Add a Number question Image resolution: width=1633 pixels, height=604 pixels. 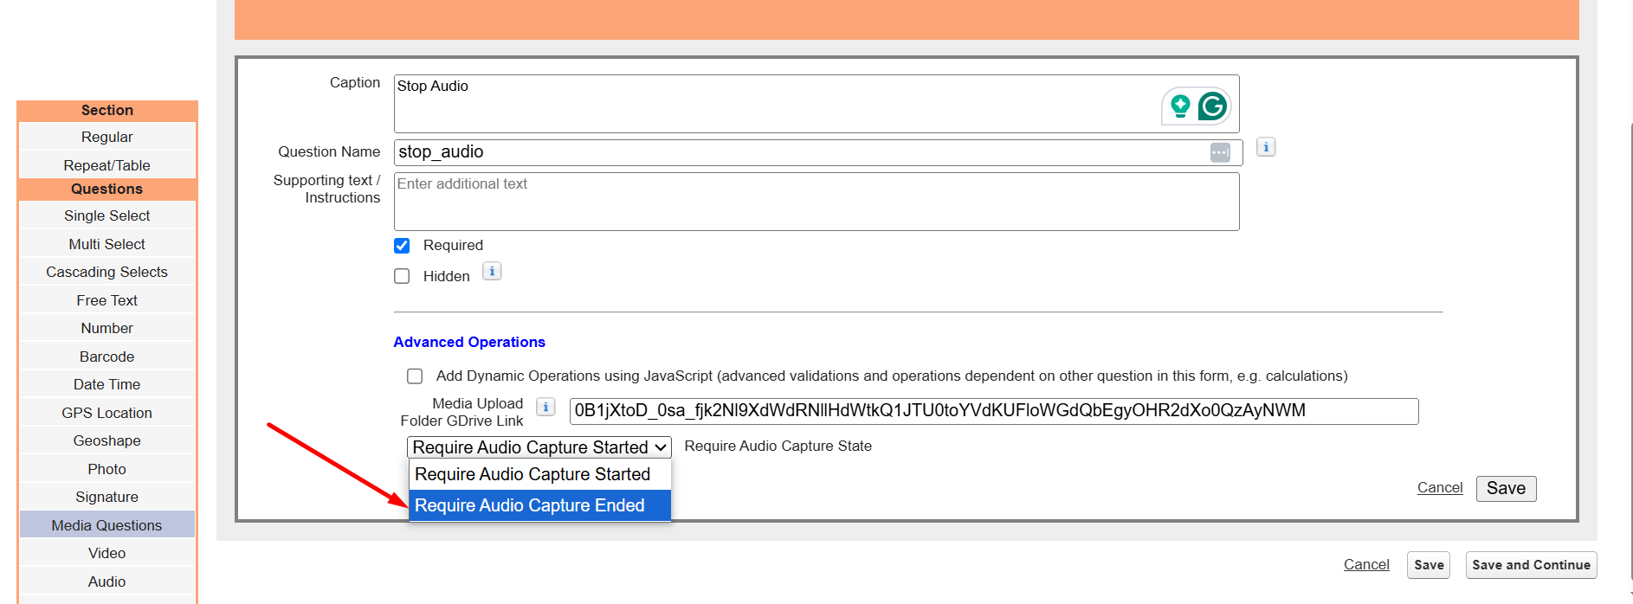coord(107,328)
